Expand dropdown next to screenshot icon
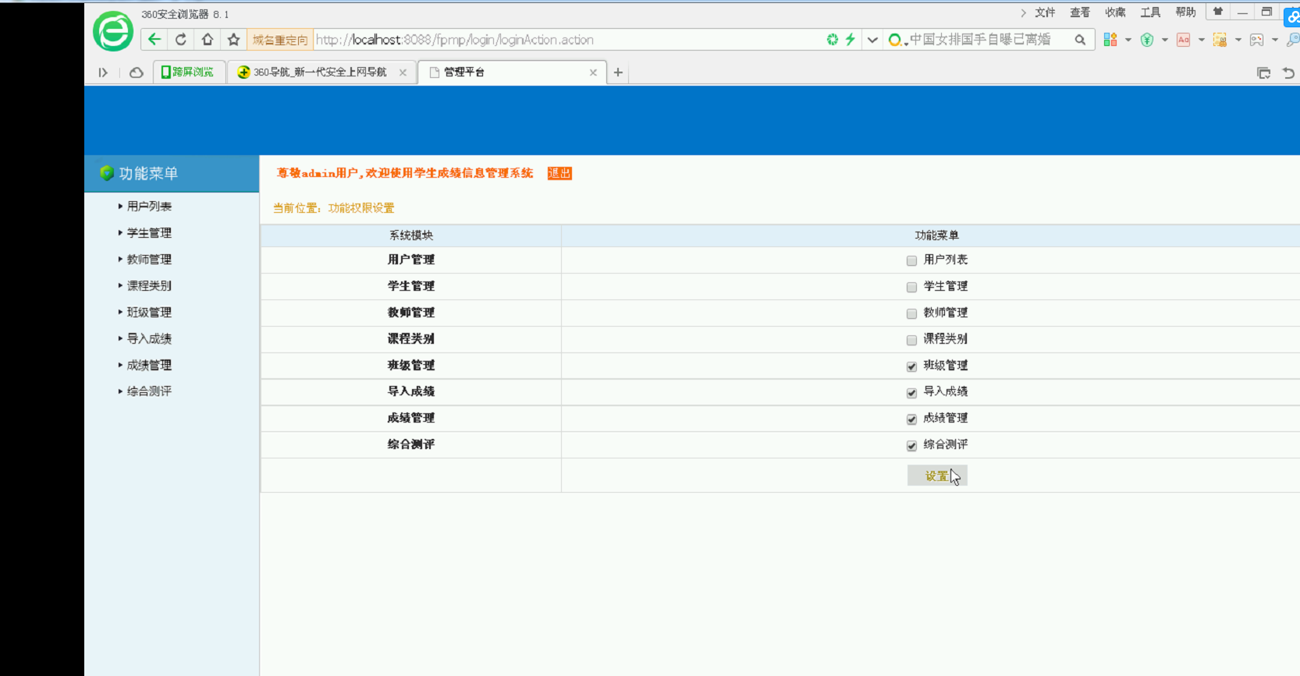Screen dimensions: 1300x676 pyautogui.click(x=1238, y=40)
